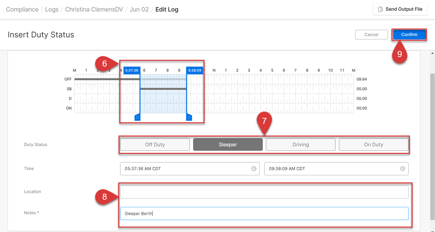Open the Compliance breadcrumb link
435x232 pixels.
(x=22, y=10)
